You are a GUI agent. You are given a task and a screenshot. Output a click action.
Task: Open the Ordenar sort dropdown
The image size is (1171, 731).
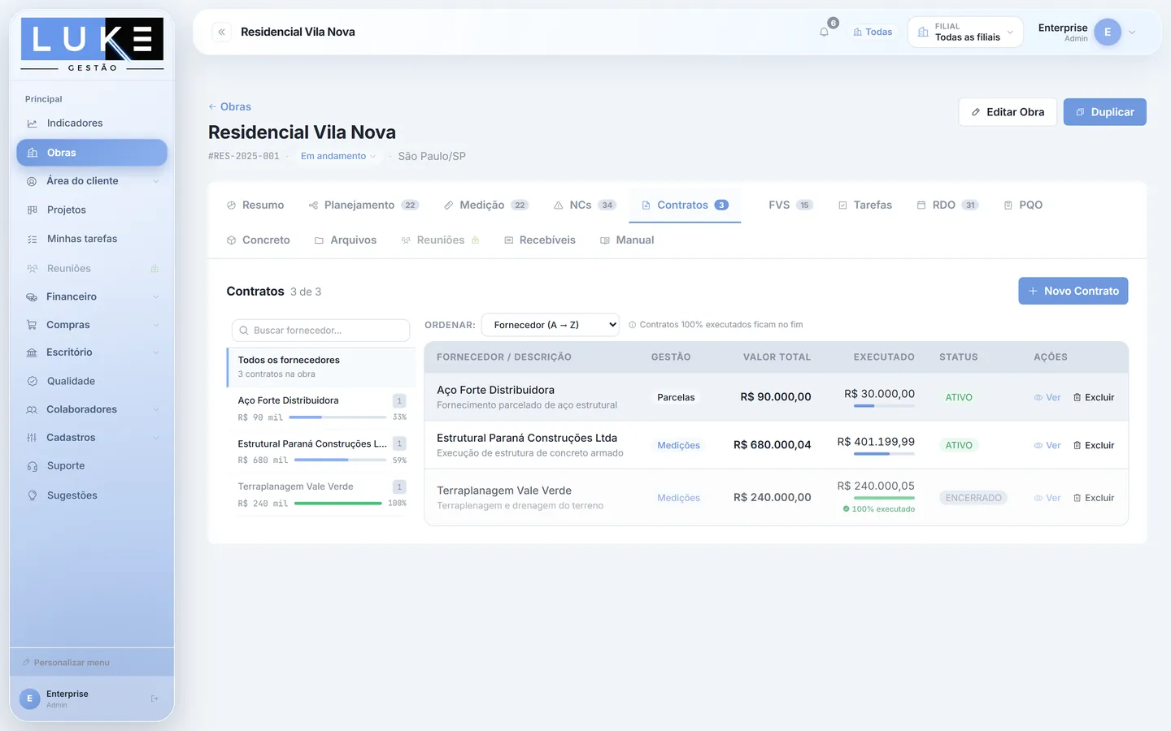[551, 325]
